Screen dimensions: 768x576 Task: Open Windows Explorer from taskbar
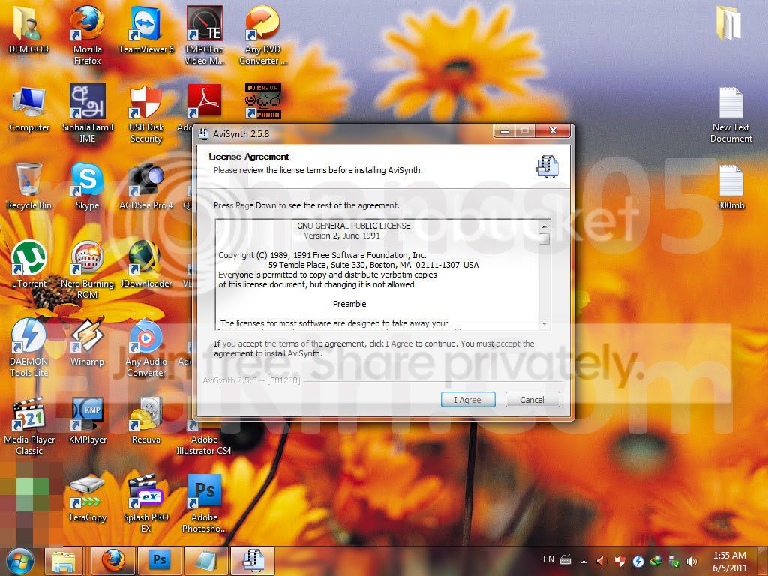point(64,561)
